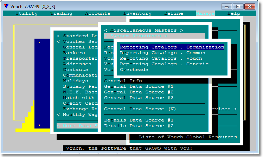Select Details Data Source #1
Screen dimensions: 263x158
tap(139, 120)
